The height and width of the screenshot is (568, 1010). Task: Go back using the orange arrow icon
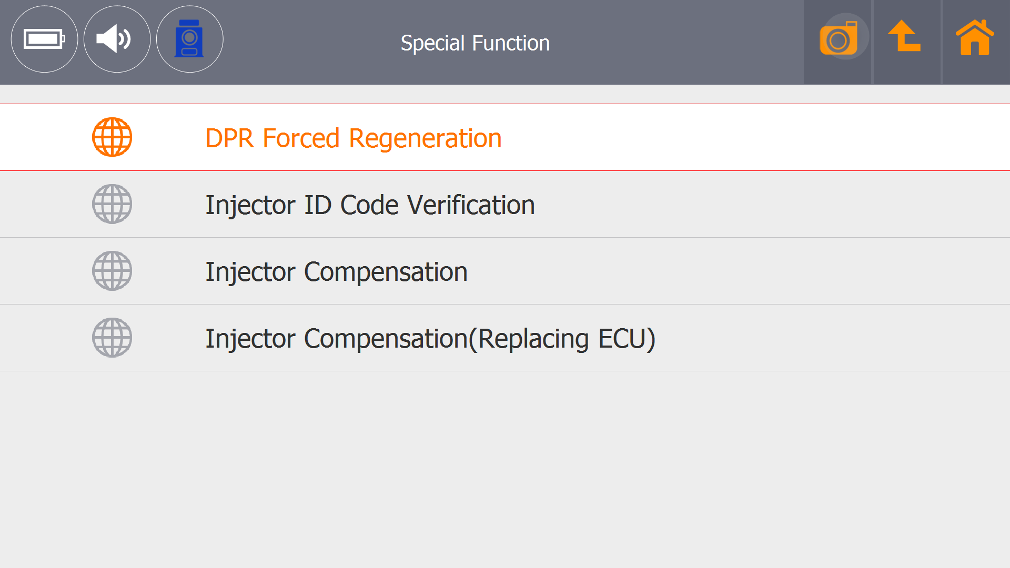pyautogui.click(x=905, y=37)
